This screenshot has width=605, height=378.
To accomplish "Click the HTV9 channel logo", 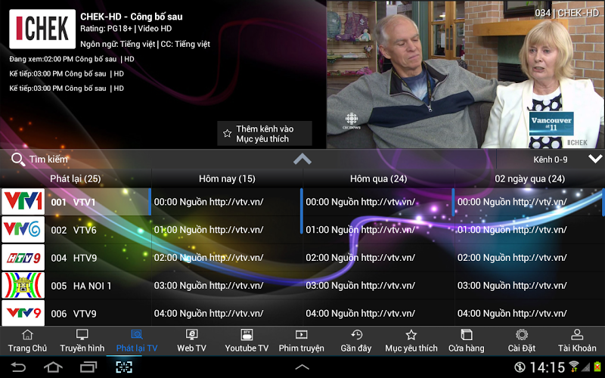I will click(23, 257).
